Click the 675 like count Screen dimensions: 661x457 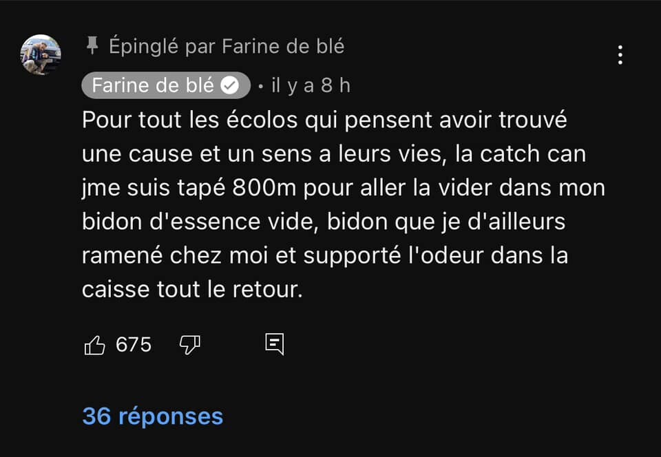tap(134, 345)
